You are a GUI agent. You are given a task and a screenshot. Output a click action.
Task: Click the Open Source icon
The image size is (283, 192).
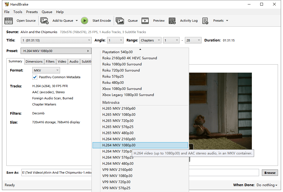coord(9,21)
